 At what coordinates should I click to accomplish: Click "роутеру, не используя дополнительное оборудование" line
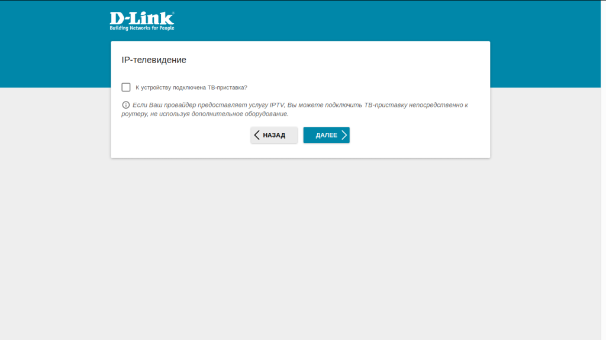(x=205, y=114)
